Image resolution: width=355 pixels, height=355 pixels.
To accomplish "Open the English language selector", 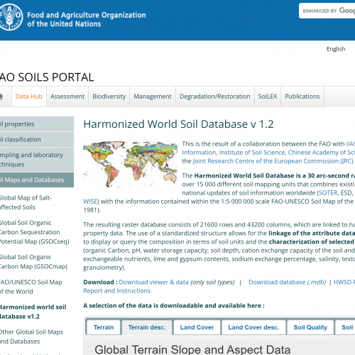I will [x=336, y=49].
